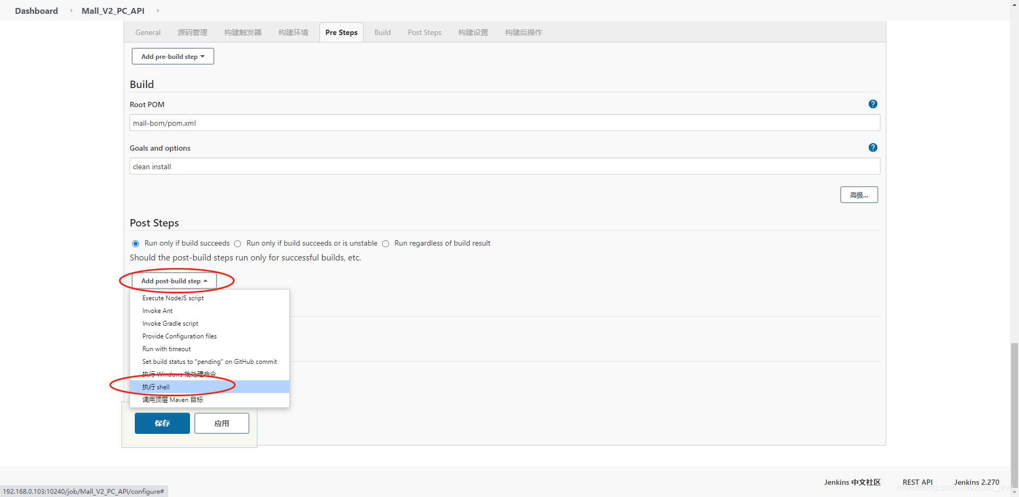Open the REST API footer link
1019x497 pixels.
click(918, 482)
